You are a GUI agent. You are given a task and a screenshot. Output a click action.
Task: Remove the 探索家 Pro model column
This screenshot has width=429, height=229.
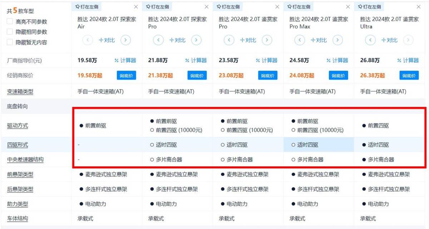207,7
